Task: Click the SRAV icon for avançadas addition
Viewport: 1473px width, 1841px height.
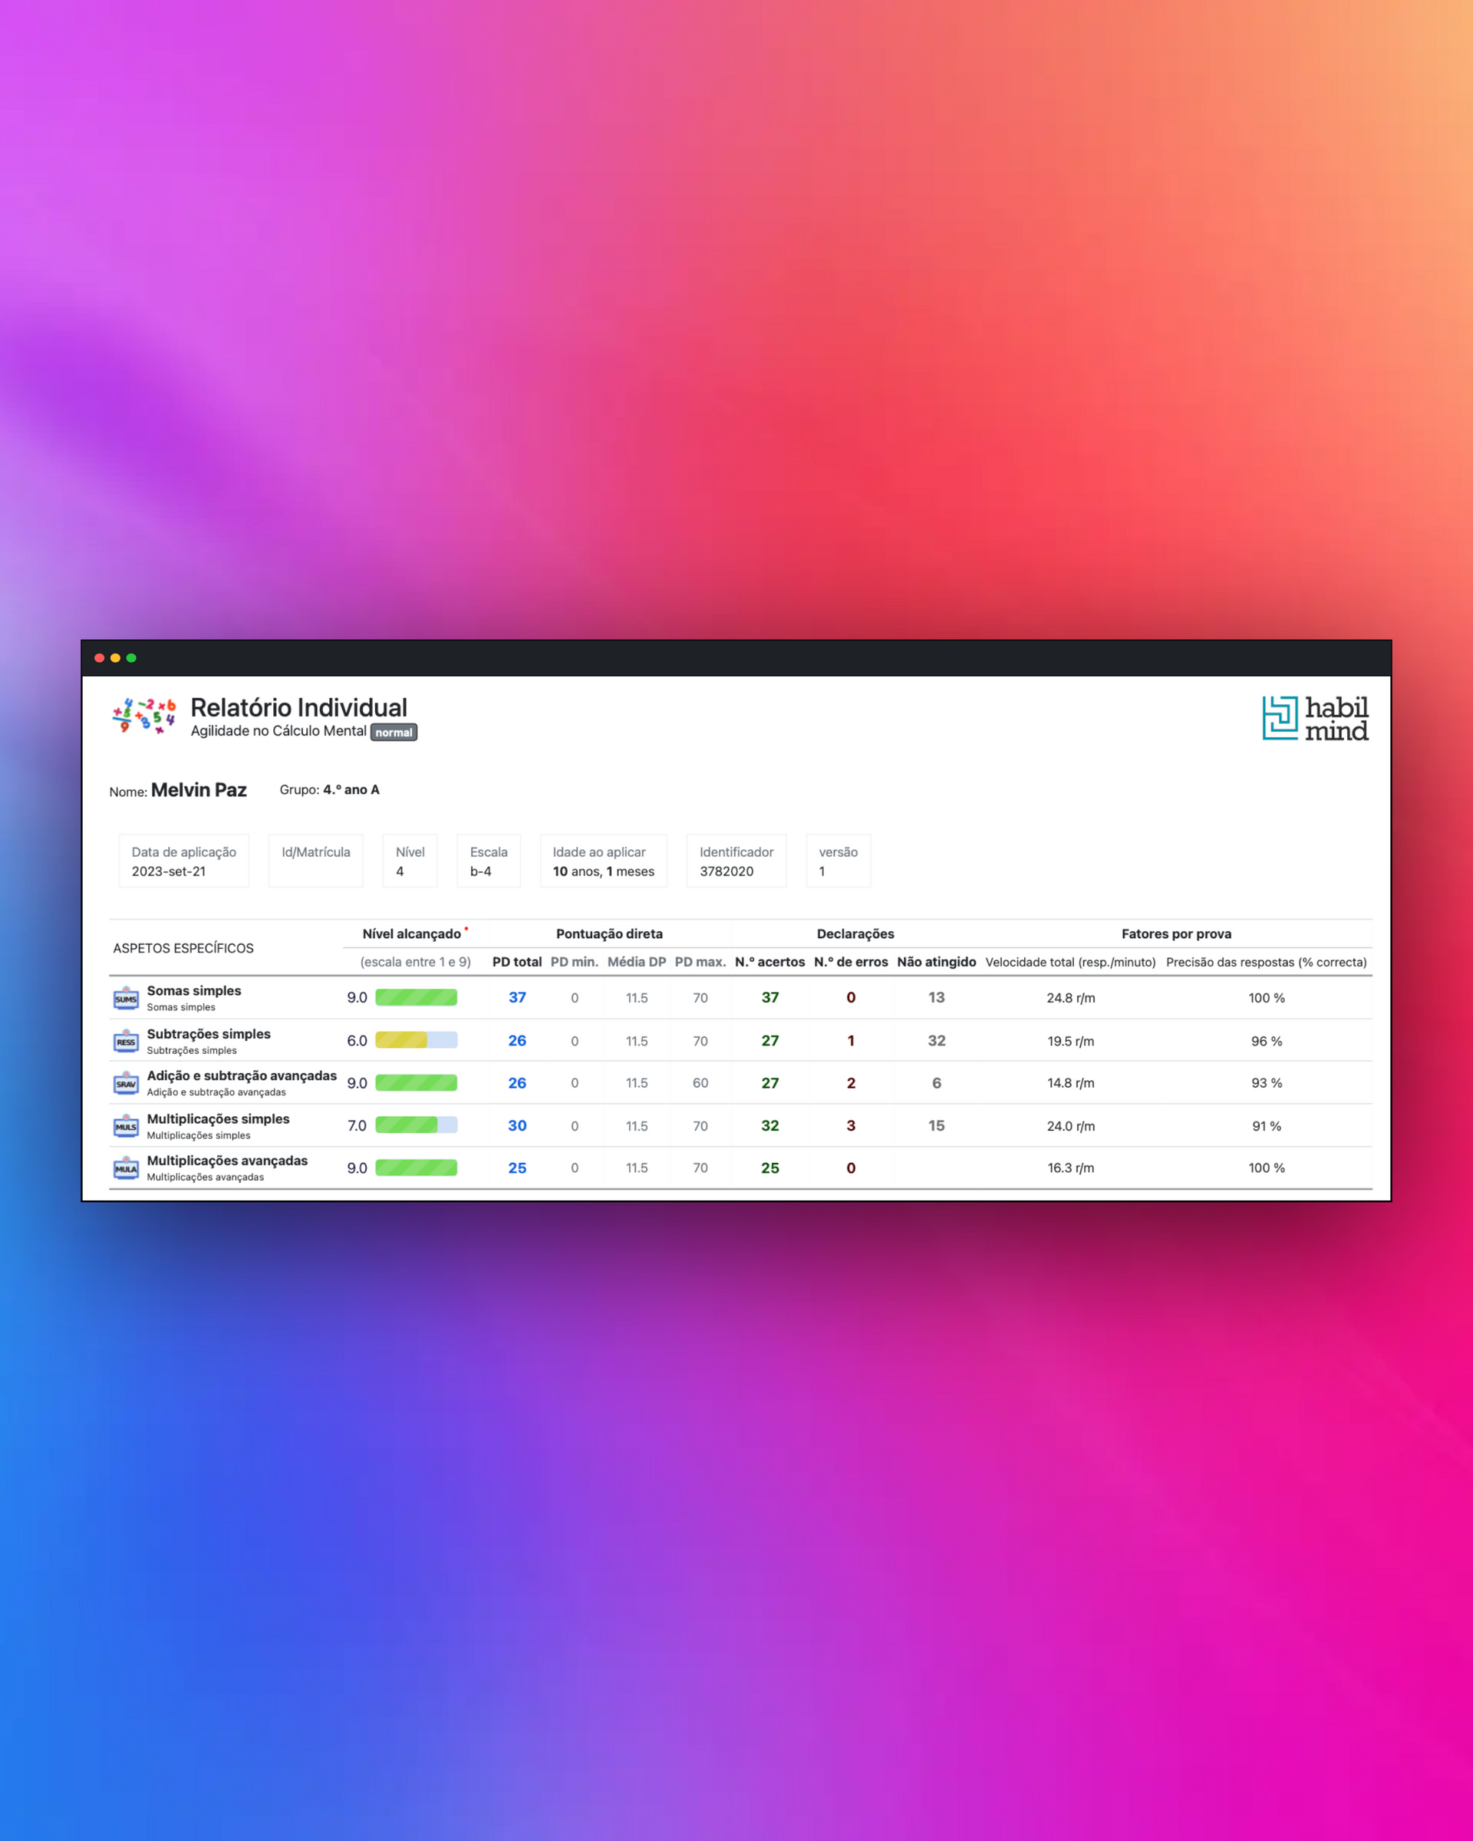Action: tap(126, 1083)
